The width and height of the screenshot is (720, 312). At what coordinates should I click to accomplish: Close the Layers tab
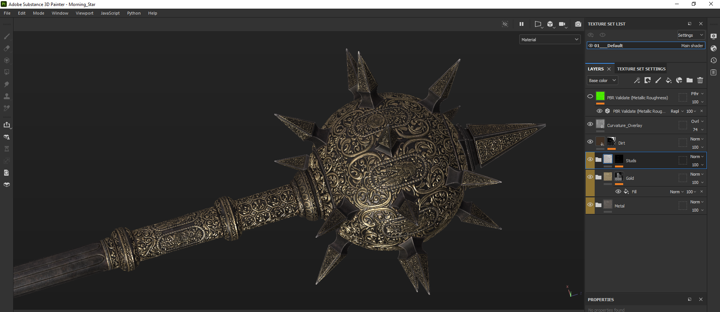pos(609,69)
